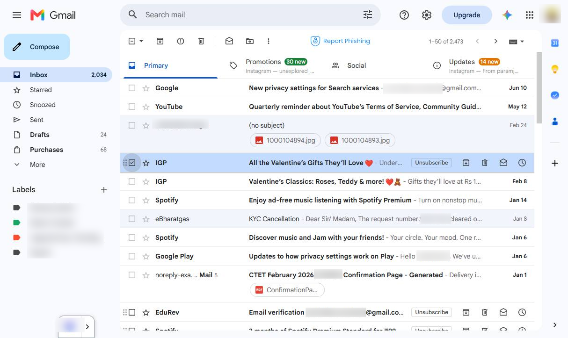This screenshot has height=338, width=568.
Task: Open the Gemini sparkle icon
Action: pyautogui.click(x=507, y=15)
